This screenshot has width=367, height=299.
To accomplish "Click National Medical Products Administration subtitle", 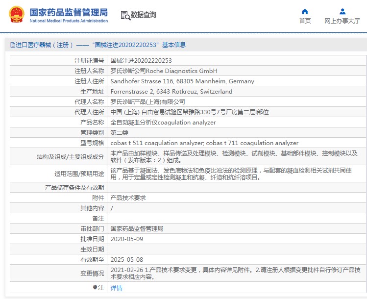I will 69,21.
